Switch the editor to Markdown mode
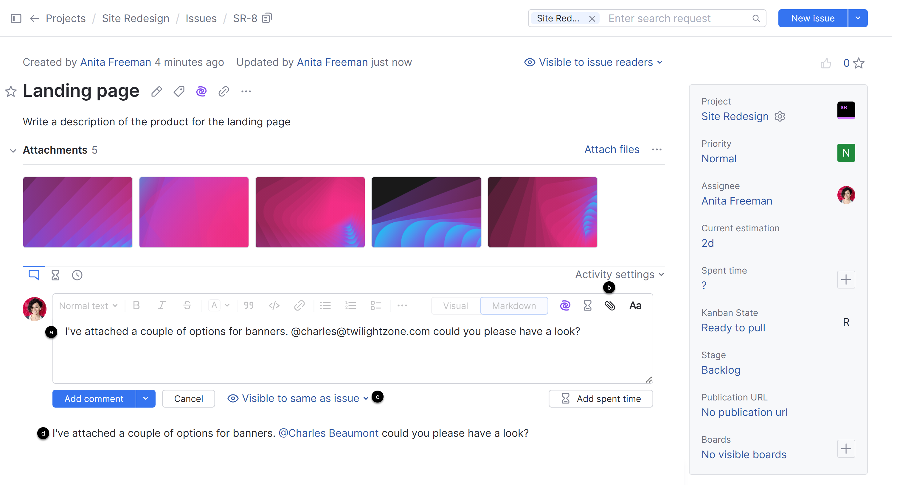 click(514, 306)
